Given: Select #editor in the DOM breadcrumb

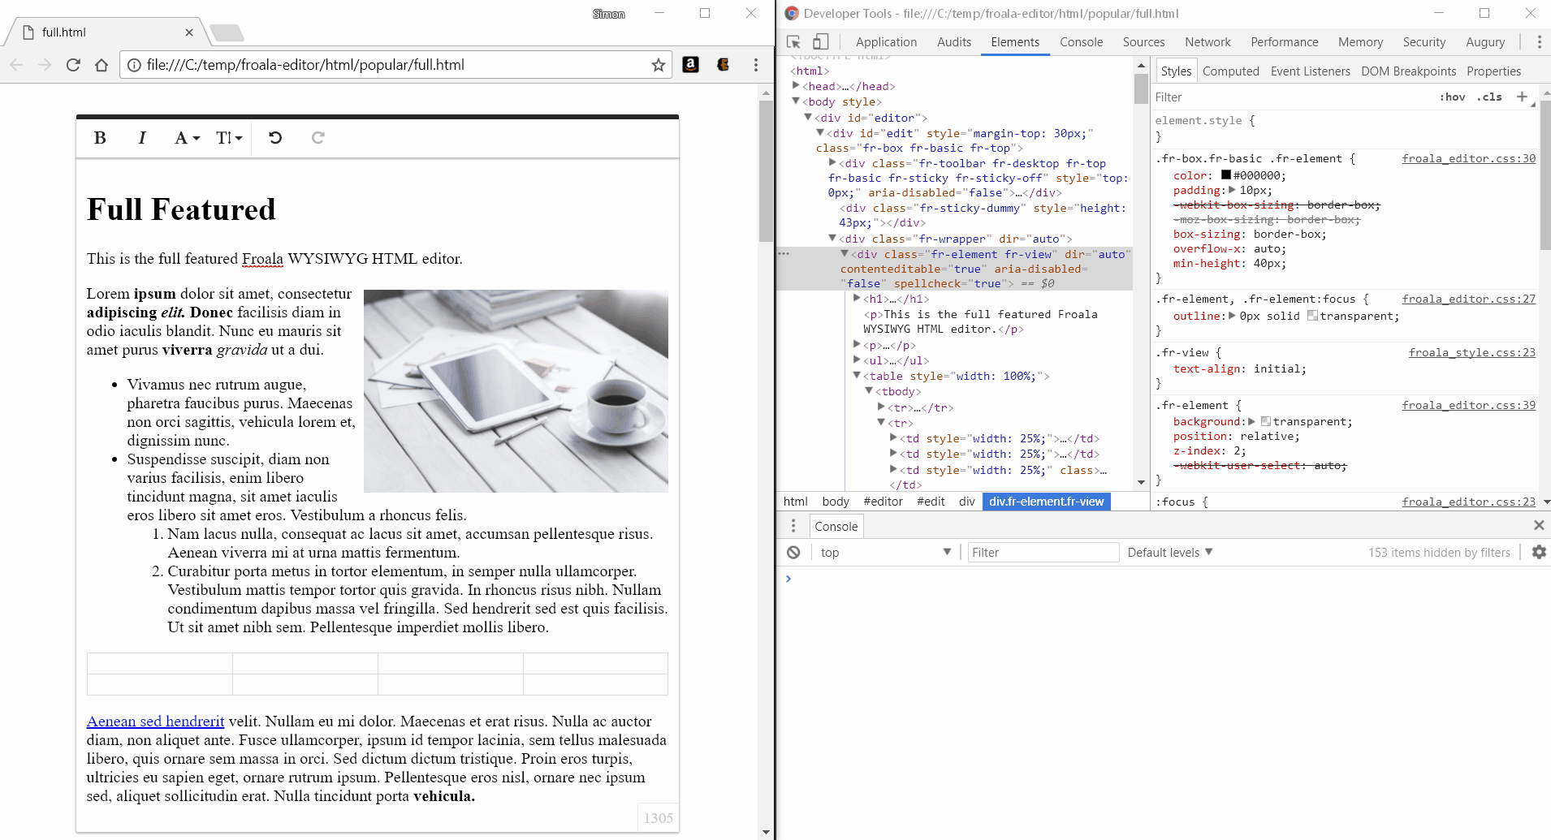Looking at the screenshot, I should click(883, 502).
